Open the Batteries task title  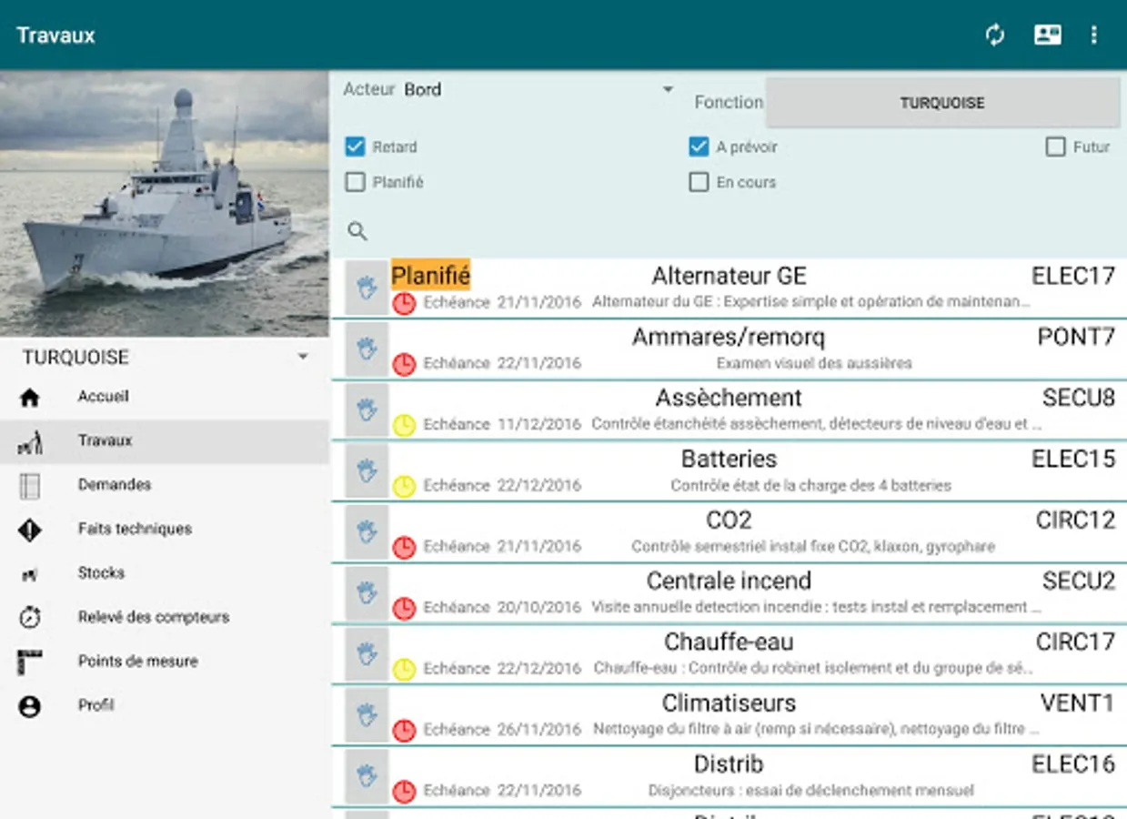[x=729, y=459]
